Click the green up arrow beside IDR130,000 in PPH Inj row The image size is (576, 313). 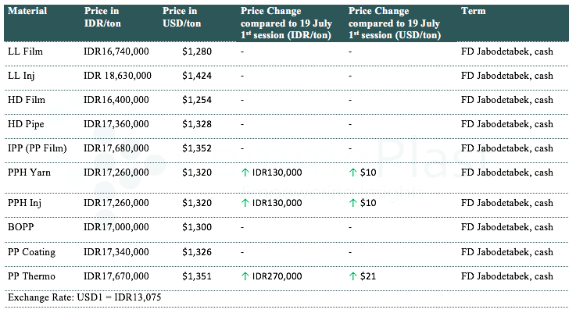(x=245, y=202)
